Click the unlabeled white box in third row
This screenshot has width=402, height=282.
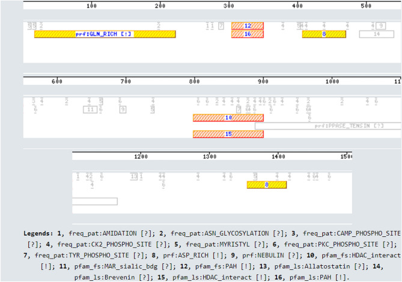[x=94, y=201]
